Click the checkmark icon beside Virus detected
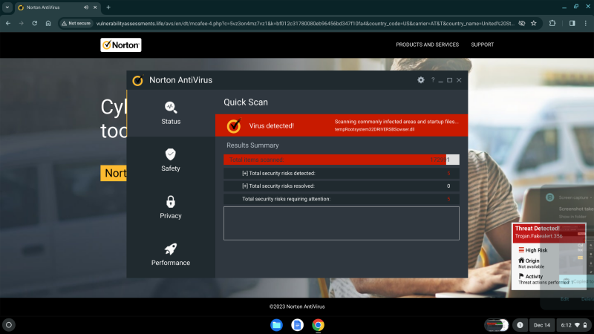The image size is (594, 334). 234,125
